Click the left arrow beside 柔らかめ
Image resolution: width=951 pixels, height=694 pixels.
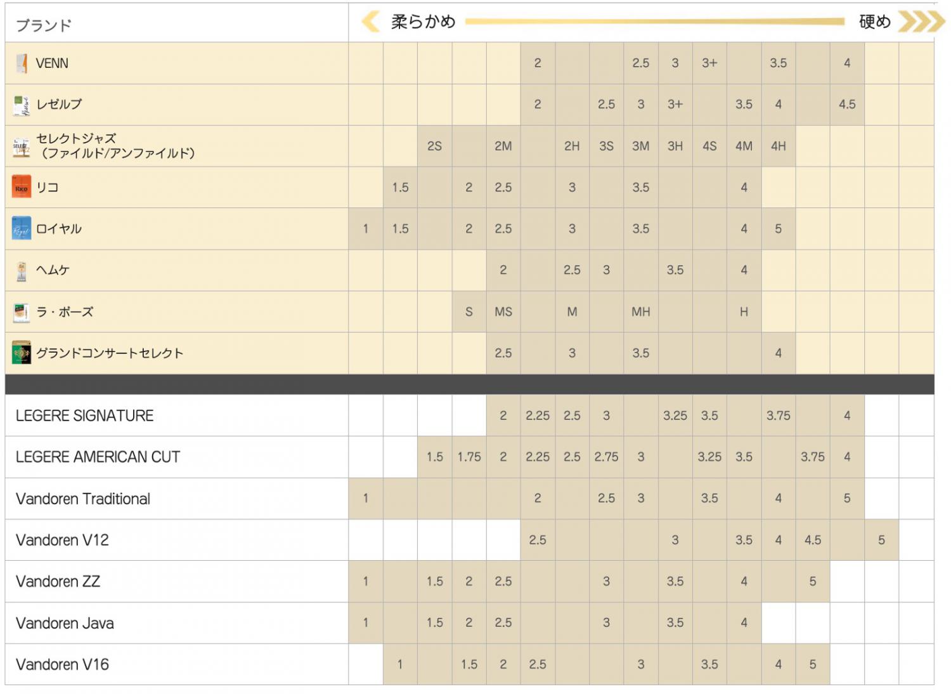(x=370, y=22)
